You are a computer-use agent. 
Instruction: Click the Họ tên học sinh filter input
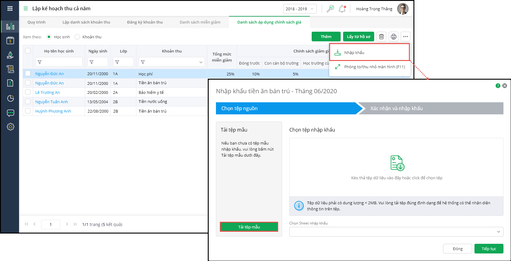coord(59,62)
